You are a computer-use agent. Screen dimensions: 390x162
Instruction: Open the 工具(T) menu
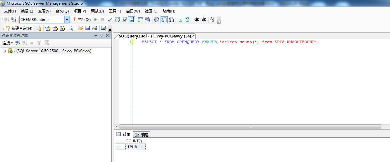pyautogui.click(x=115, y=11)
